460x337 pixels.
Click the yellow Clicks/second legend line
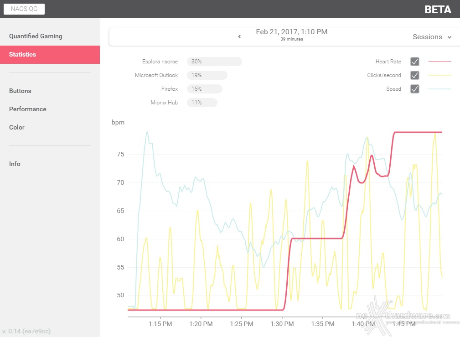[x=440, y=75]
